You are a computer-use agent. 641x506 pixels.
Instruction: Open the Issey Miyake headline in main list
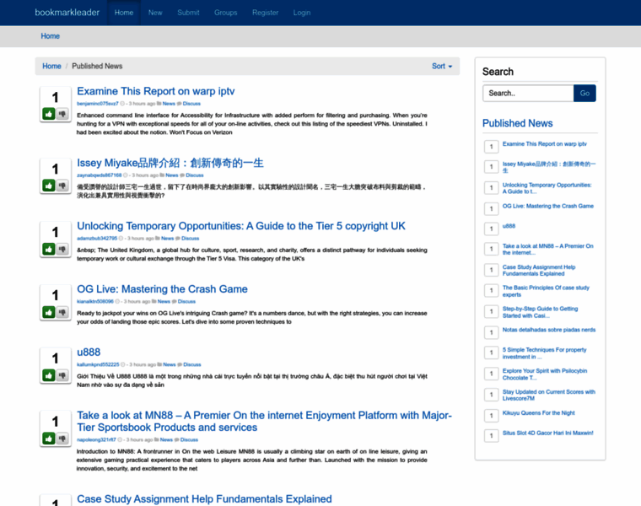pos(170,163)
